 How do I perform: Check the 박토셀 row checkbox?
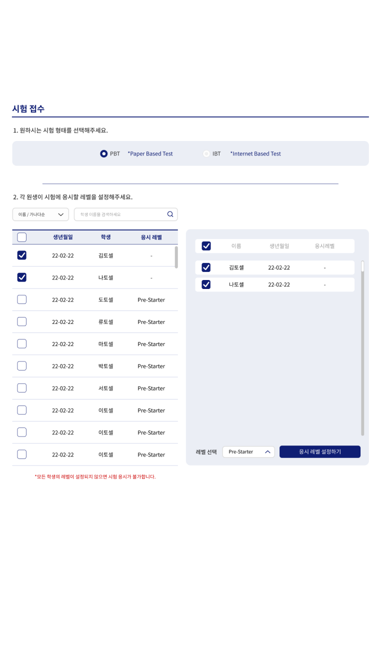(21, 365)
